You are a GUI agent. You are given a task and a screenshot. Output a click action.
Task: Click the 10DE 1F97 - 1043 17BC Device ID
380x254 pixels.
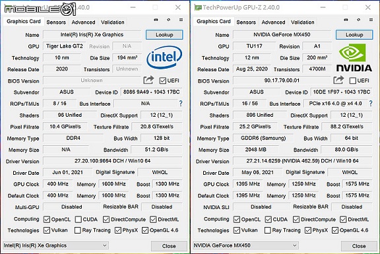(x=342, y=92)
